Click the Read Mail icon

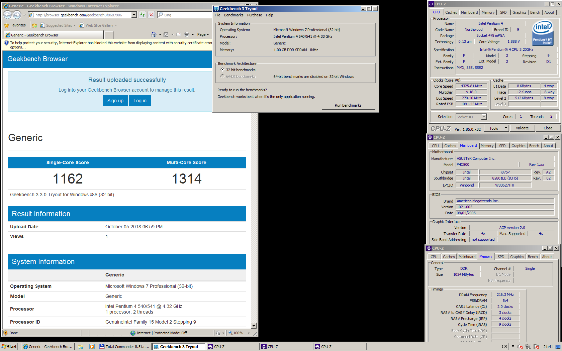(178, 34)
